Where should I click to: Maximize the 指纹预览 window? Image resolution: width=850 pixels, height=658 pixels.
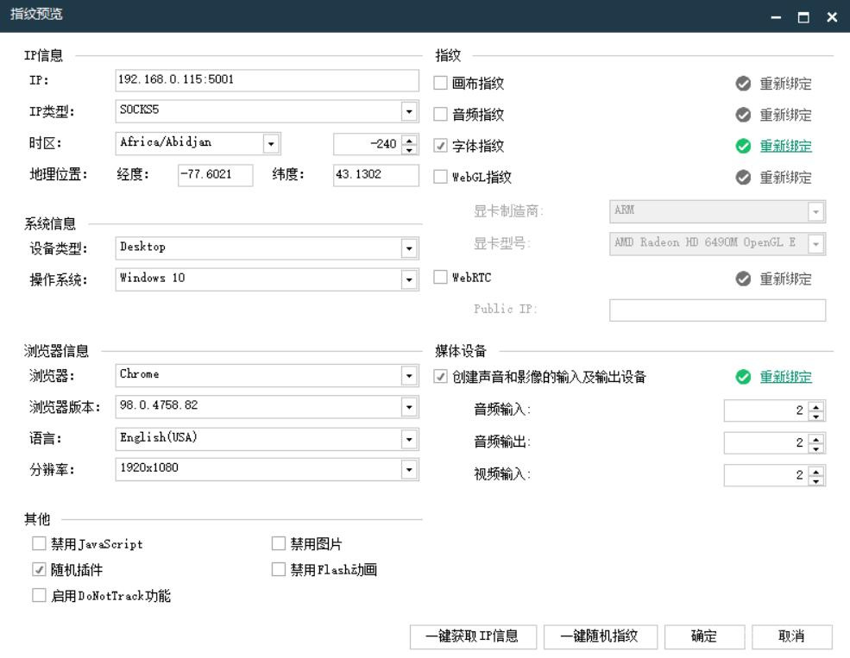point(803,17)
